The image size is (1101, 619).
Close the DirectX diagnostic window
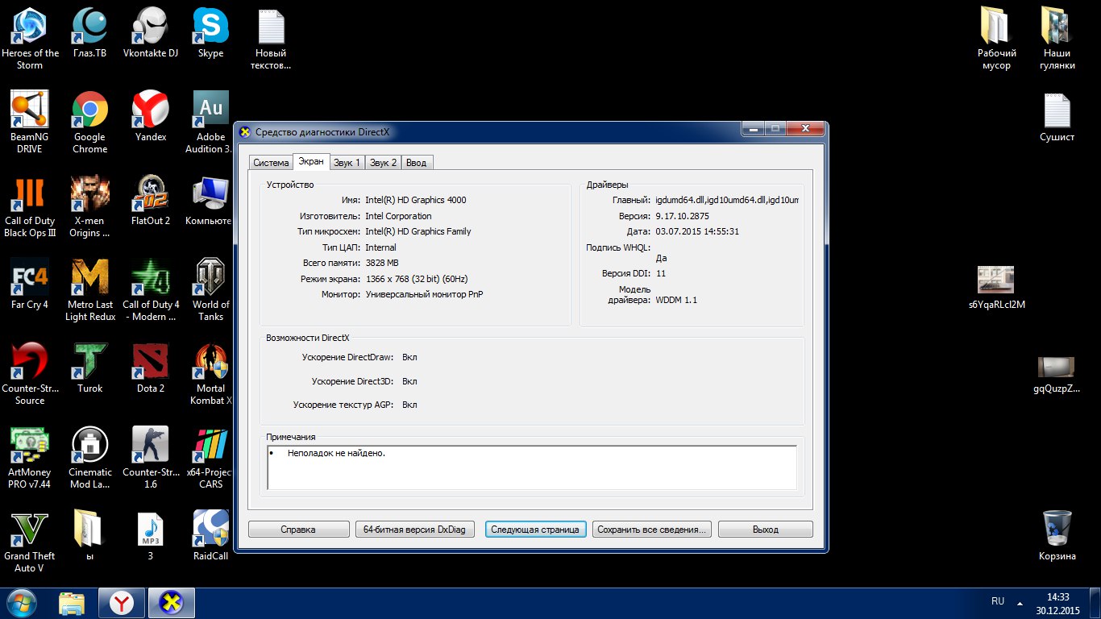(x=805, y=129)
